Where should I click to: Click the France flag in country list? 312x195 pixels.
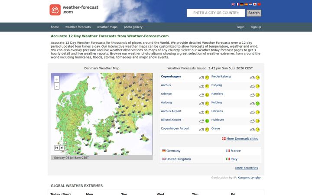click(228, 151)
